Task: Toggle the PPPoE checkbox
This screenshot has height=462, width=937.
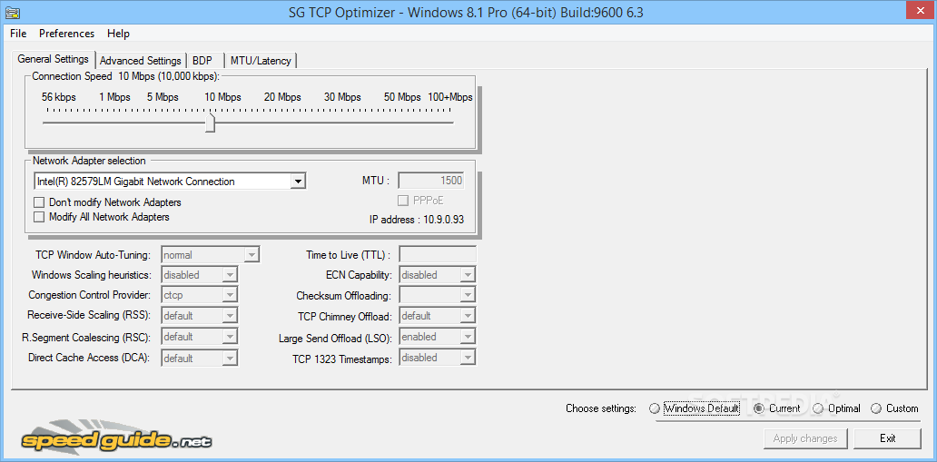Action: click(403, 201)
